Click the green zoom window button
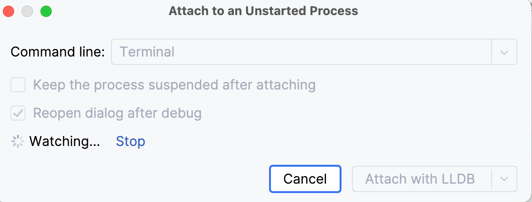The image size is (532, 202). coord(46,11)
